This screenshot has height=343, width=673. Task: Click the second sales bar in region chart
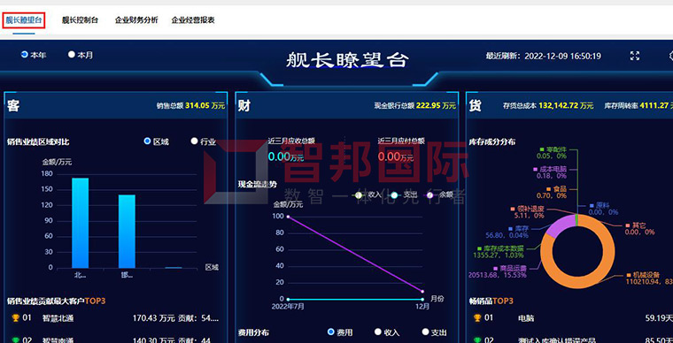pos(127,232)
